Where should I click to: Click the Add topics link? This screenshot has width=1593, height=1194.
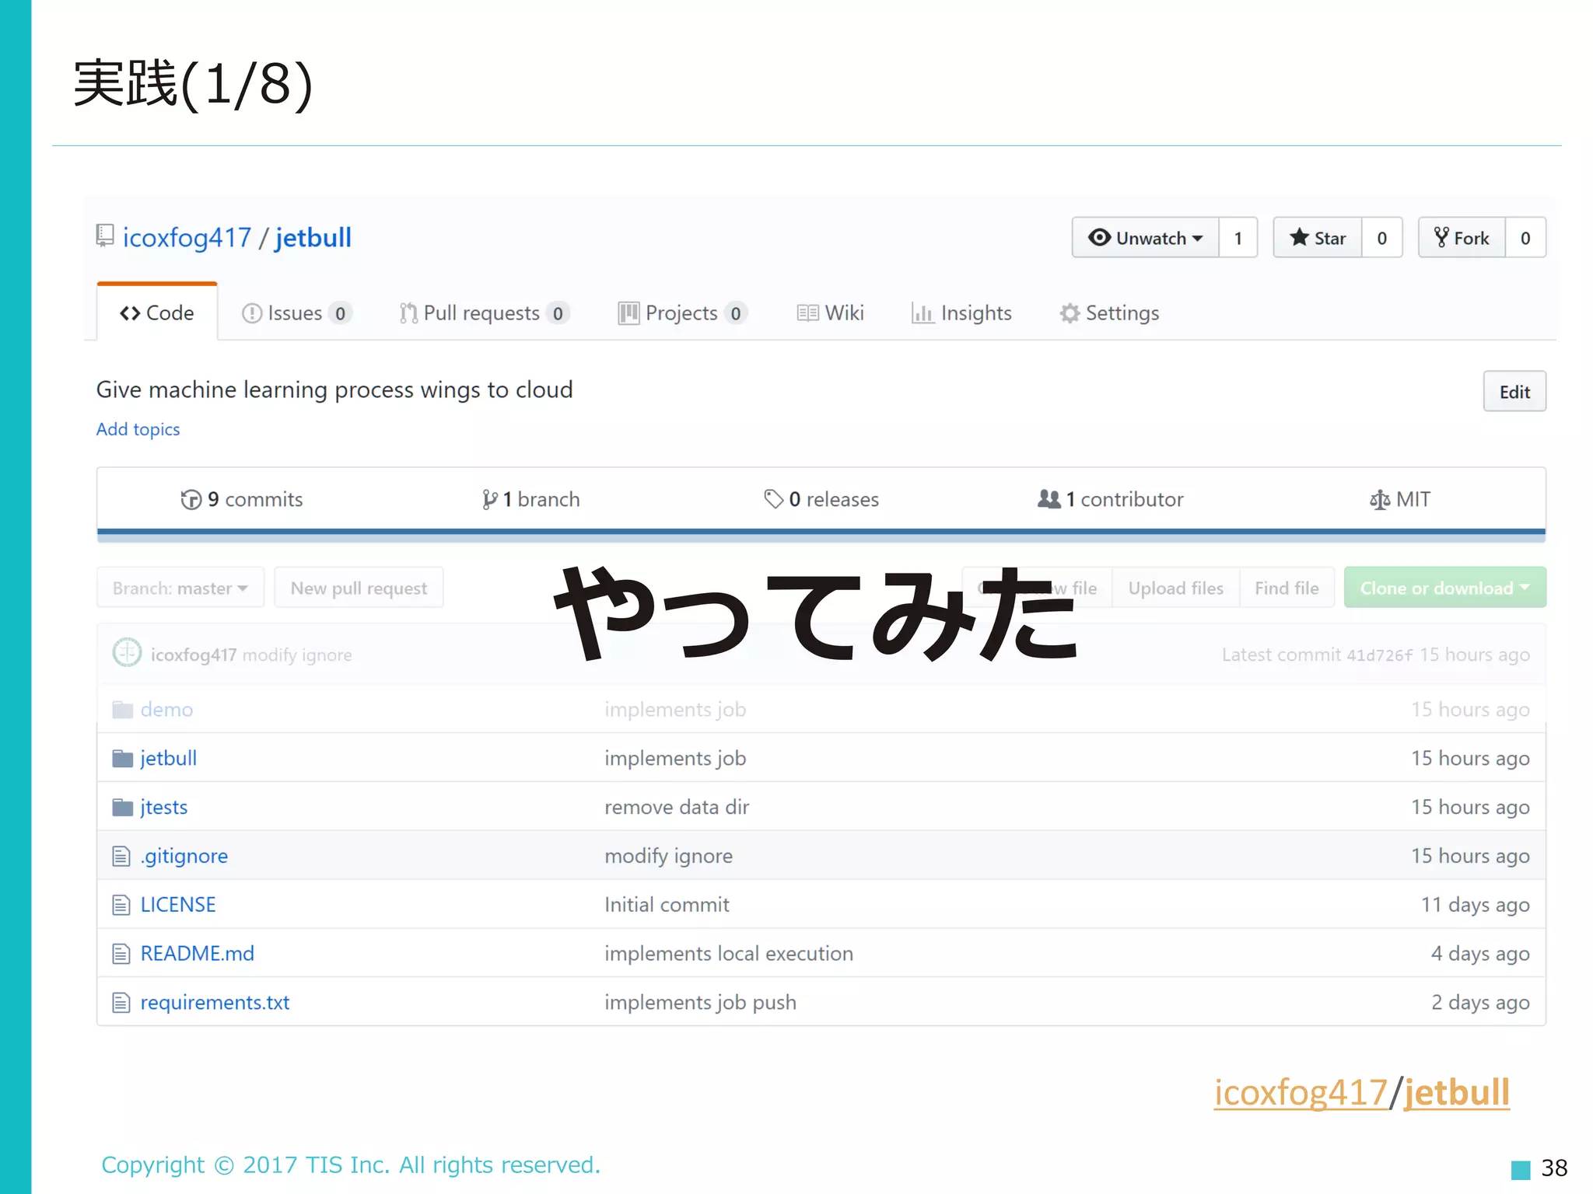tap(138, 429)
